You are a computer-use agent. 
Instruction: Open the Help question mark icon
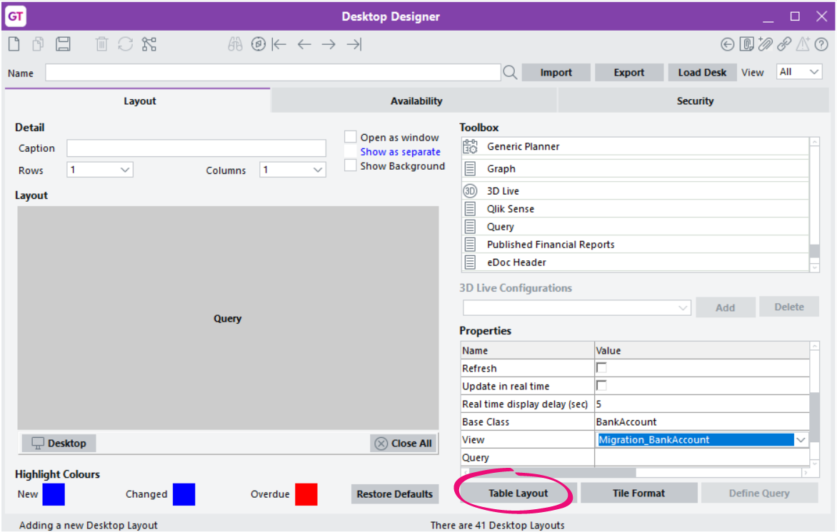pos(821,44)
